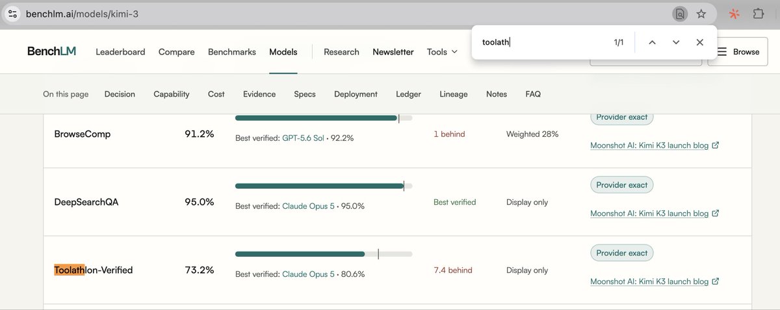Open the browser extensions puzzle icon
This screenshot has width=780, height=310.
758,14
